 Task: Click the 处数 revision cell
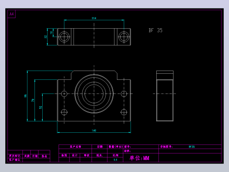coord(27,156)
